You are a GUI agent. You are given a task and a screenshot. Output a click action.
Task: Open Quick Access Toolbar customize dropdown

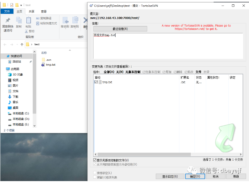point(21,5)
